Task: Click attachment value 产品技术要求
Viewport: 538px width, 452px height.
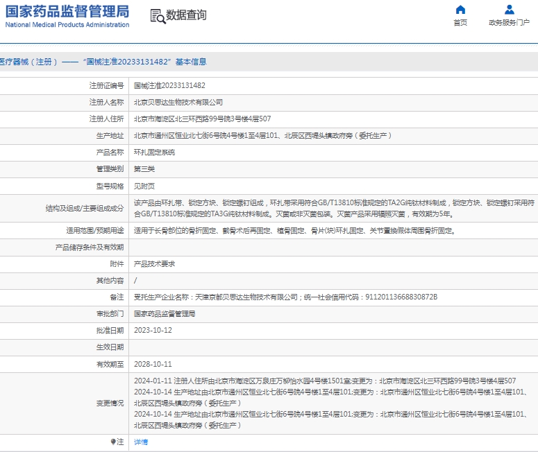Action: pyautogui.click(x=154, y=264)
